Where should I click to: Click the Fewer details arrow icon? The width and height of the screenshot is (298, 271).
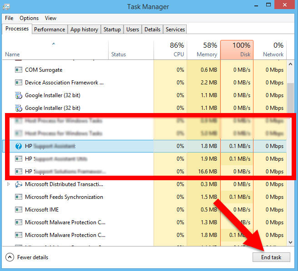[10, 257]
